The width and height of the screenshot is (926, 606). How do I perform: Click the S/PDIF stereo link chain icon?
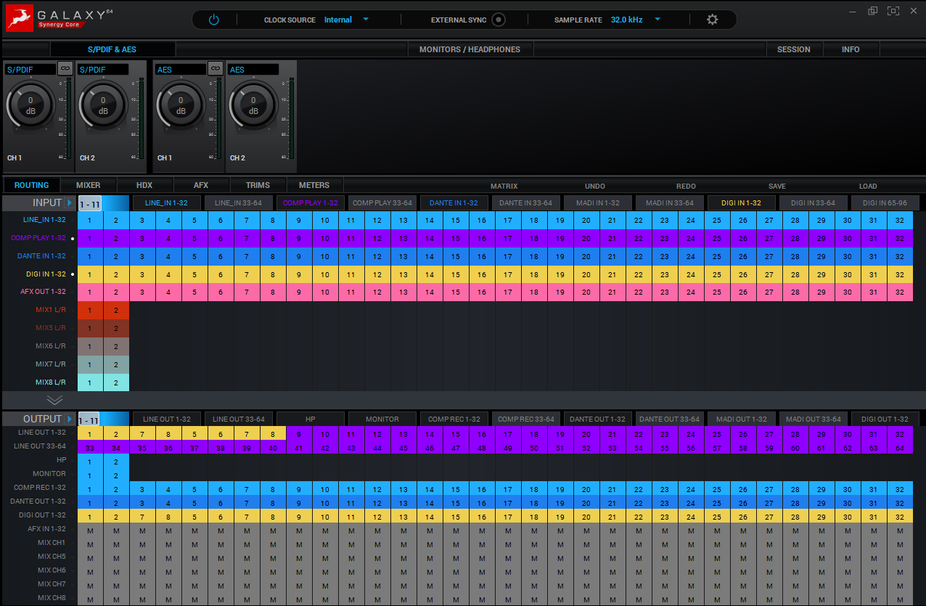click(65, 69)
